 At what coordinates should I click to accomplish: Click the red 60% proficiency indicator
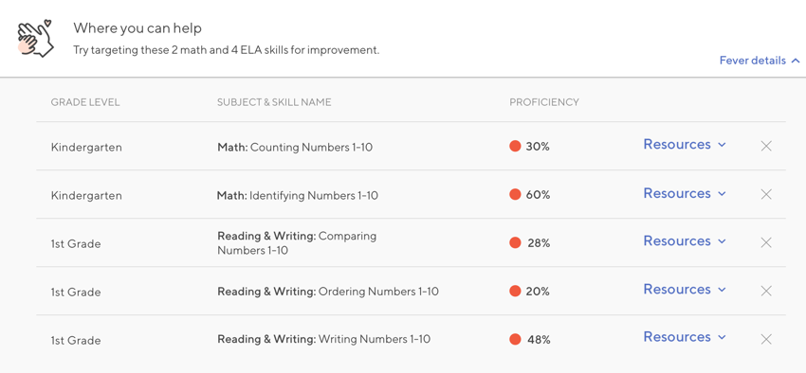click(x=515, y=194)
